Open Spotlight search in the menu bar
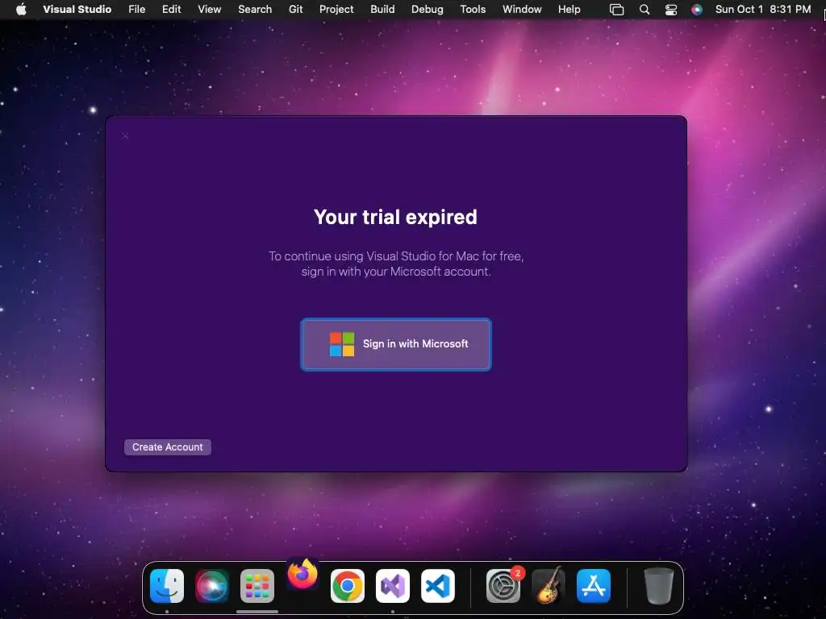 coord(645,9)
